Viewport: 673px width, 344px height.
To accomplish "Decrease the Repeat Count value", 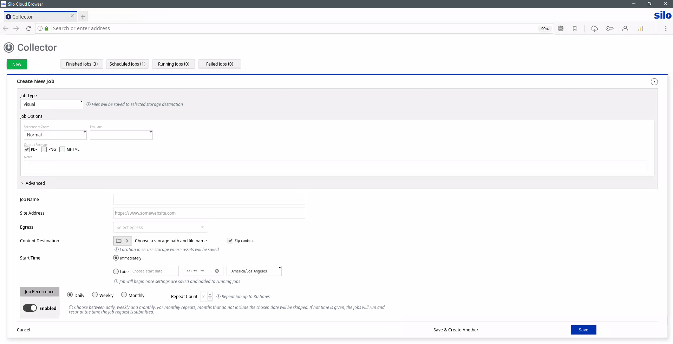I will click(x=210, y=299).
